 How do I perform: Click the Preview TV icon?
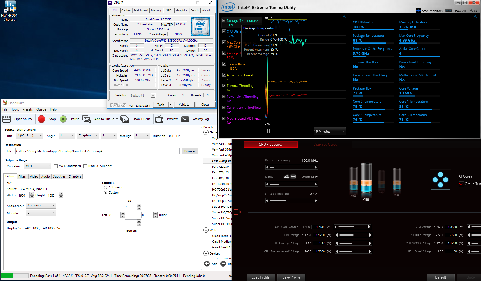pyautogui.click(x=159, y=119)
